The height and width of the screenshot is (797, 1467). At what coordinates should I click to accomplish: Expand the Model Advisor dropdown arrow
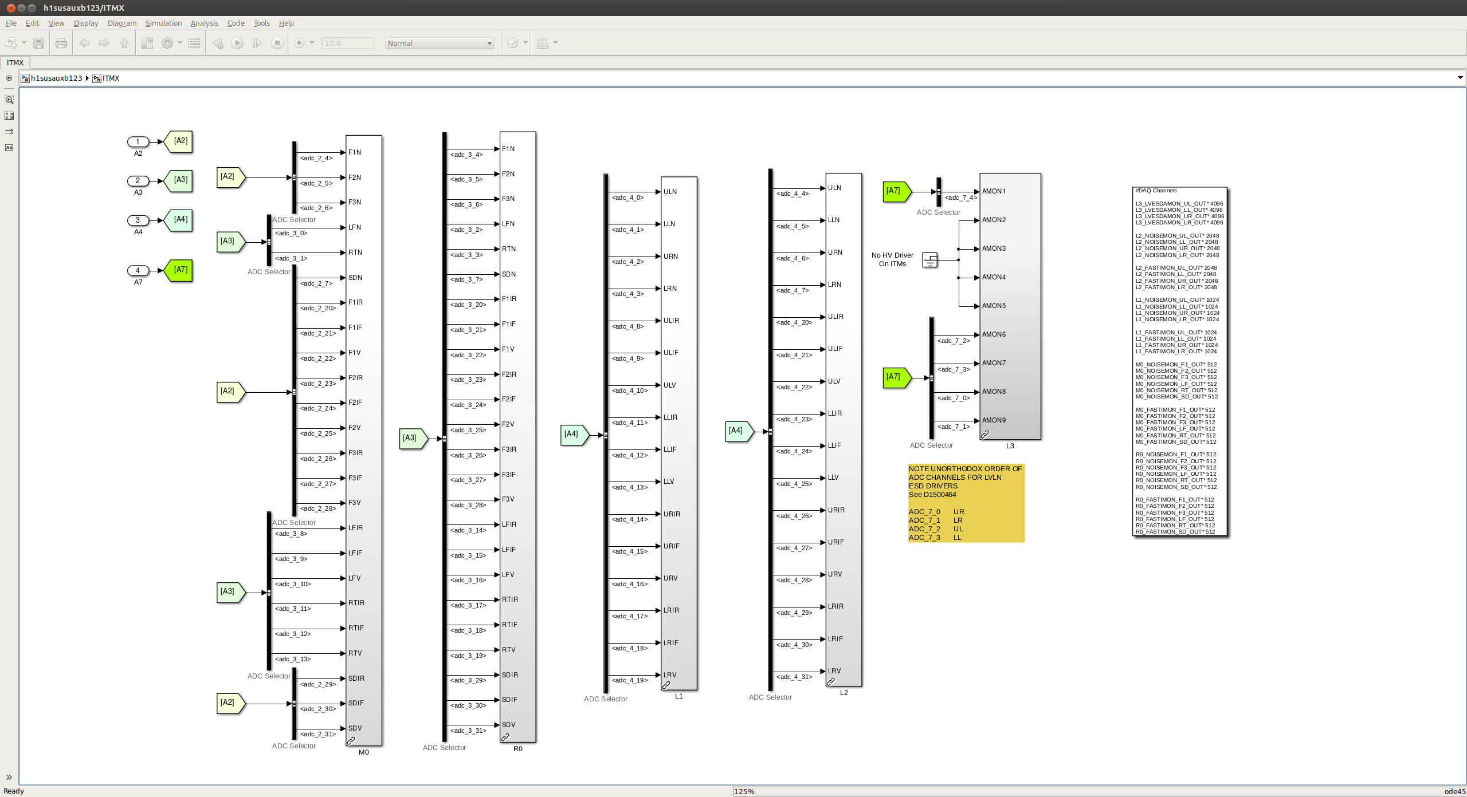(x=525, y=43)
